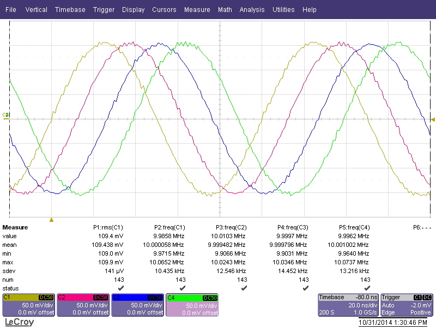This screenshot has width=436, height=327.
Task: Click the P3 status checkmark
Action: pos(244,288)
